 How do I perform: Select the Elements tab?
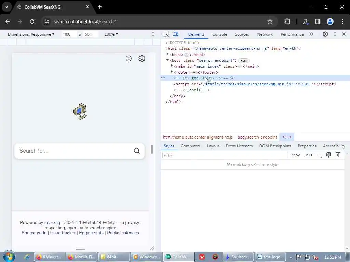(196, 34)
